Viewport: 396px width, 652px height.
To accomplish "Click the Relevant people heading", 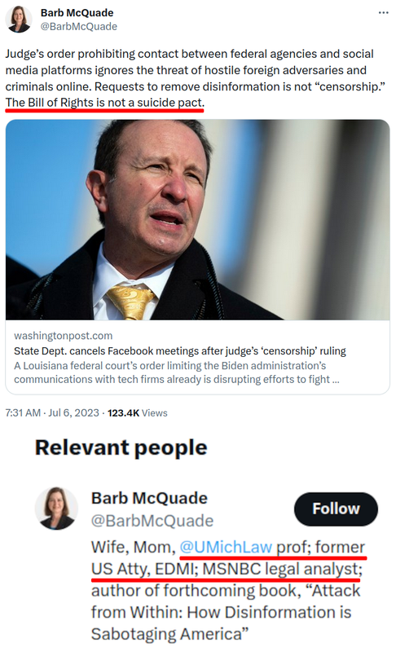I will coord(121,447).
